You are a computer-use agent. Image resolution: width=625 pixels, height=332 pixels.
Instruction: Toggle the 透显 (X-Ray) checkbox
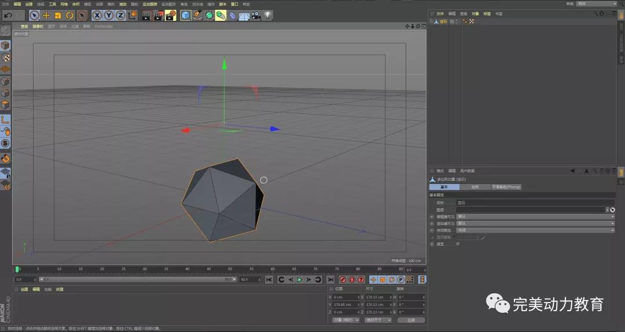458,244
